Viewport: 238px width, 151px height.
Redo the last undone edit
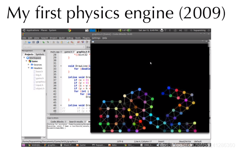[x=48, y=42]
